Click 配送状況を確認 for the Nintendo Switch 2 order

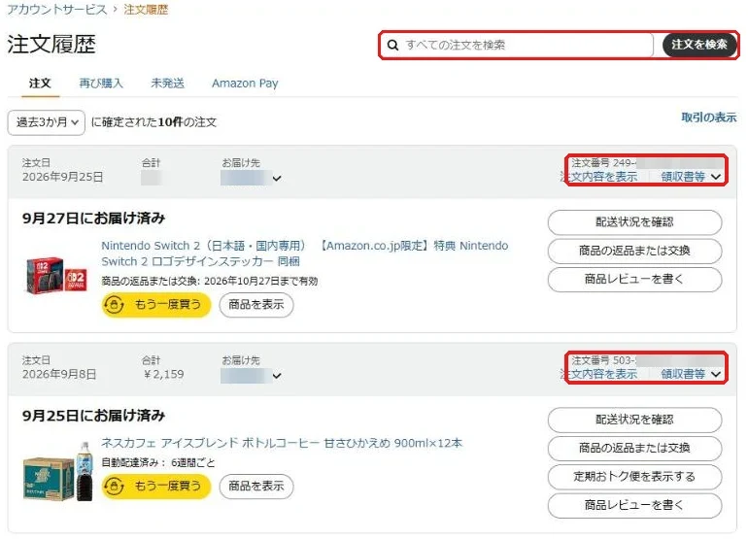634,221
